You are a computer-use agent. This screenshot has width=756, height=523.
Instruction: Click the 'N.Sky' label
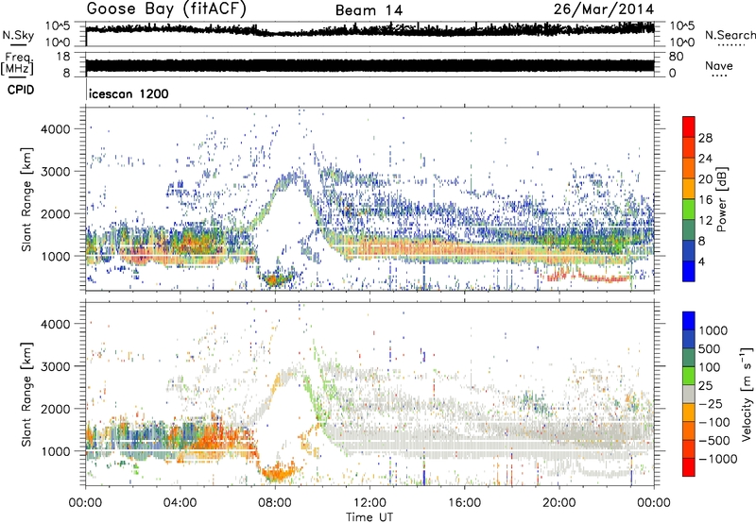(x=18, y=35)
